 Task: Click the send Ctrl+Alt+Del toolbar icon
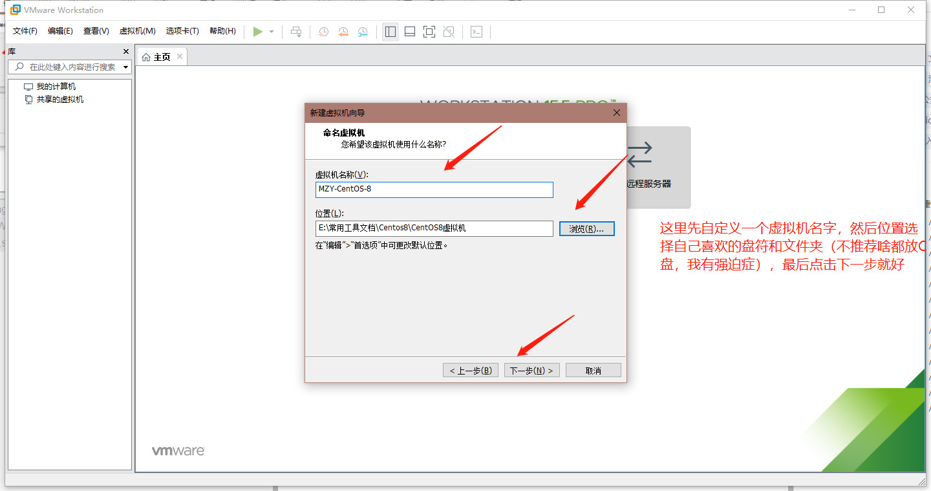coord(296,32)
